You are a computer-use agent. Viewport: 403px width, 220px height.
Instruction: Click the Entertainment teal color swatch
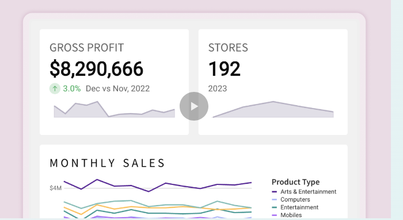(x=274, y=207)
